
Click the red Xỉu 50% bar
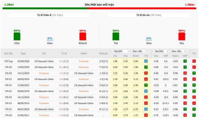click(182, 36)
